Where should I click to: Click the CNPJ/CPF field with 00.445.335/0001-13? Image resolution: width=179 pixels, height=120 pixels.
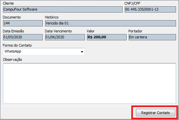tap(150, 9)
